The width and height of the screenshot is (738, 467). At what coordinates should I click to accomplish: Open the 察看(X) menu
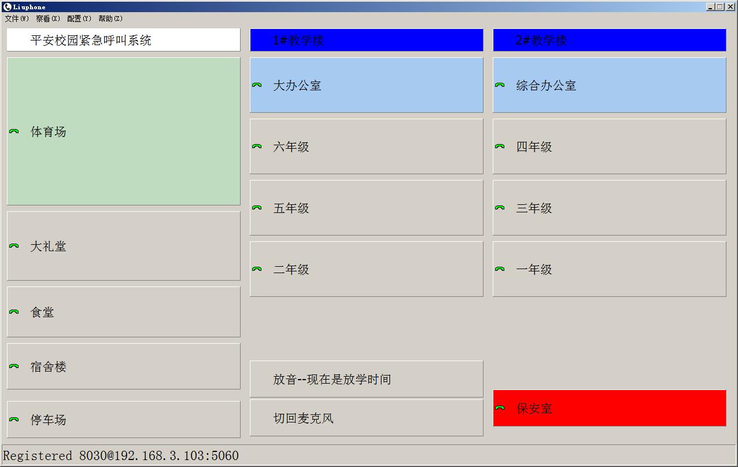click(x=48, y=19)
